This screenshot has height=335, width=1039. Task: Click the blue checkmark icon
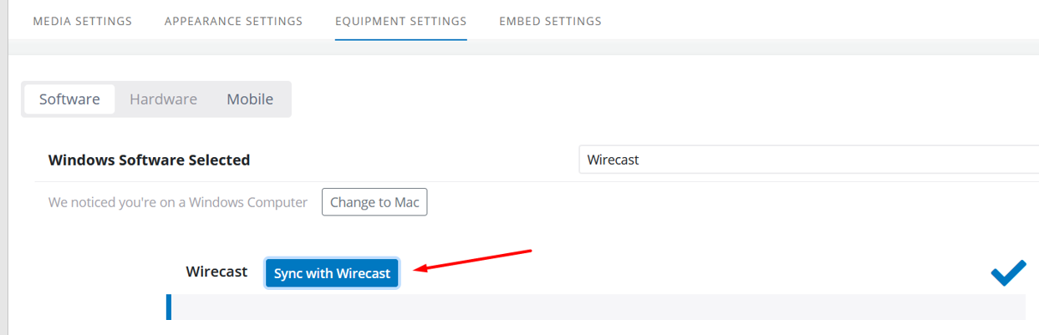(x=1008, y=273)
